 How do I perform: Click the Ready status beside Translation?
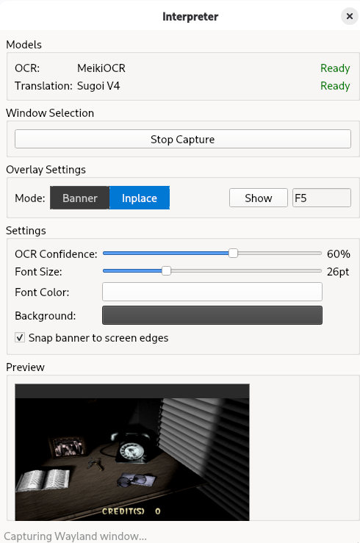(335, 86)
